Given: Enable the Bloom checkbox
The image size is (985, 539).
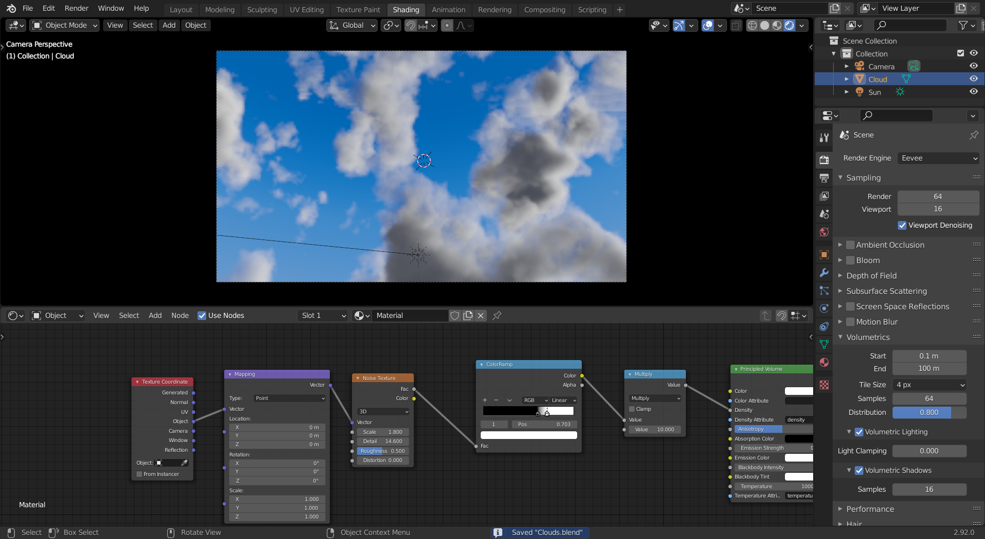Looking at the screenshot, I should [850, 261].
